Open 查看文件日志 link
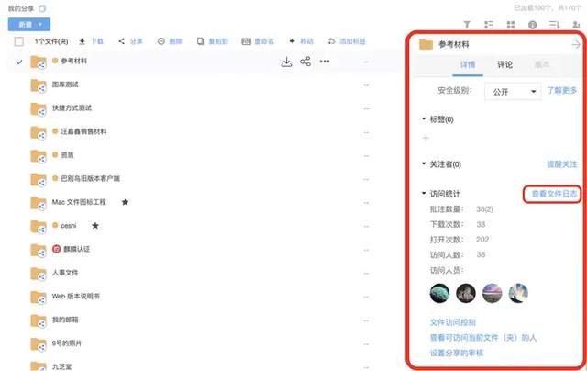Viewport: 587px width, 371px height. click(554, 194)
